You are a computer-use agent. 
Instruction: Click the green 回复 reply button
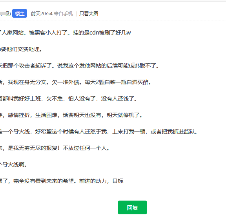(x=132, y=207)
